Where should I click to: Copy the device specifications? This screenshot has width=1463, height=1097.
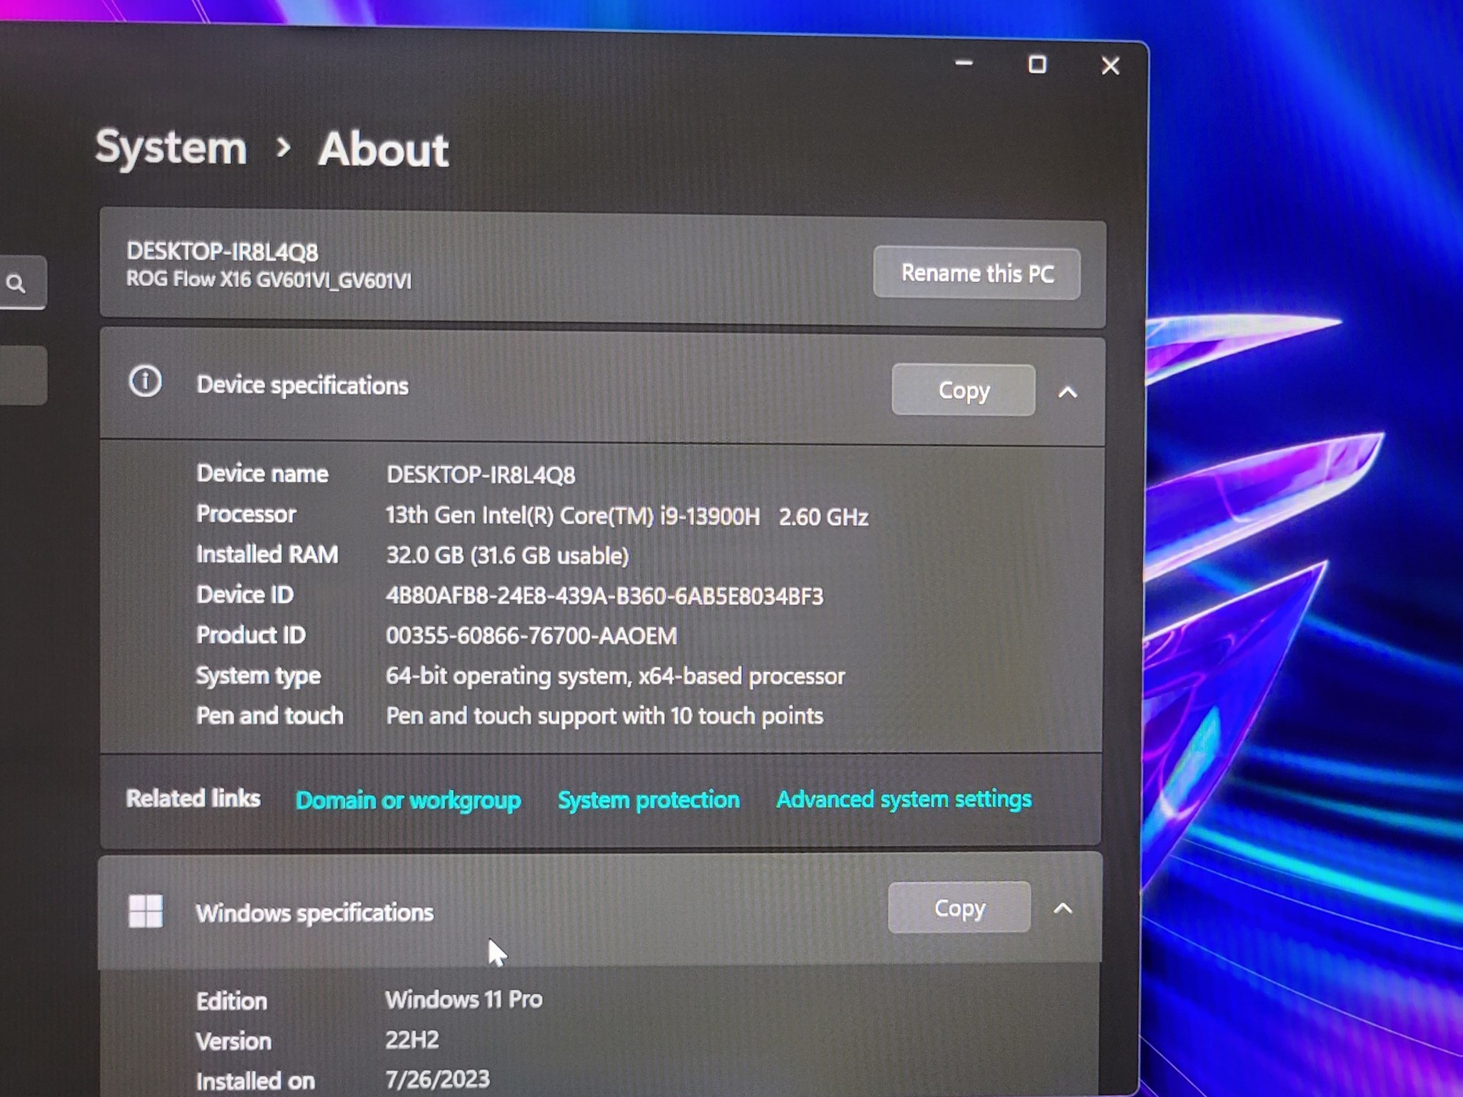click(963, 390)
